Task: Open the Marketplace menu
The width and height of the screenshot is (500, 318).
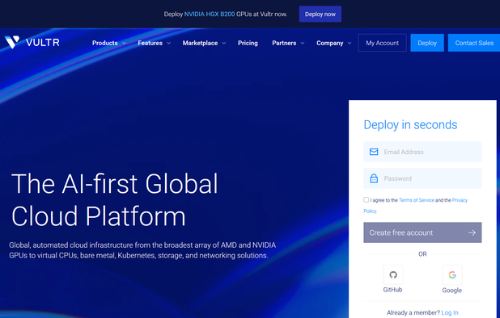Action: pyautogui.click(x=201, y=43)
